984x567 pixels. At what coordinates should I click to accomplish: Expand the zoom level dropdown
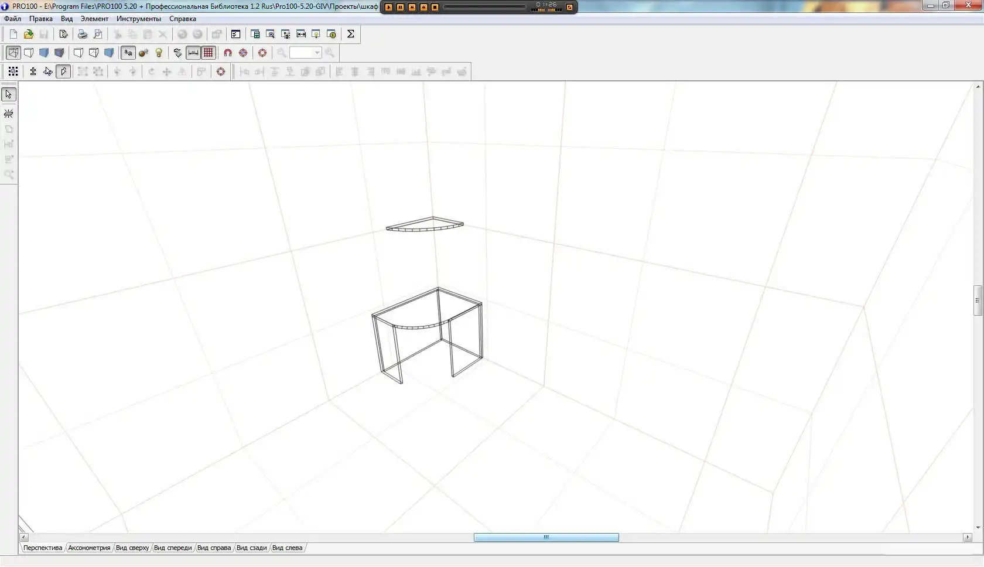tap(317, 53)
